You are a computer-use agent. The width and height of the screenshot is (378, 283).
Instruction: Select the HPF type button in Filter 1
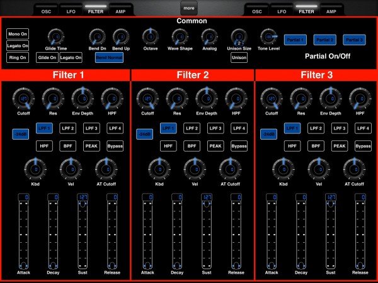(44, 146)
